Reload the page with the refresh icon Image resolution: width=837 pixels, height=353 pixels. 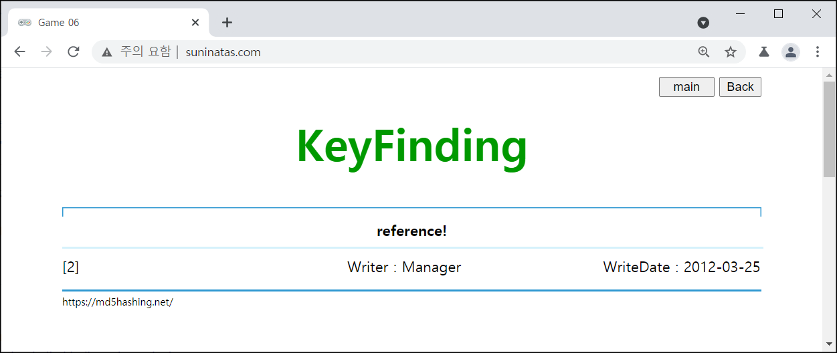[x=74, y=51]
